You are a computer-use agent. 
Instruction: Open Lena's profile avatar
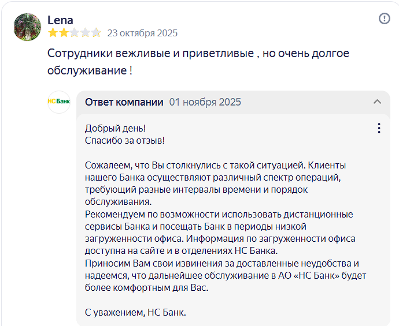[27, 27]
